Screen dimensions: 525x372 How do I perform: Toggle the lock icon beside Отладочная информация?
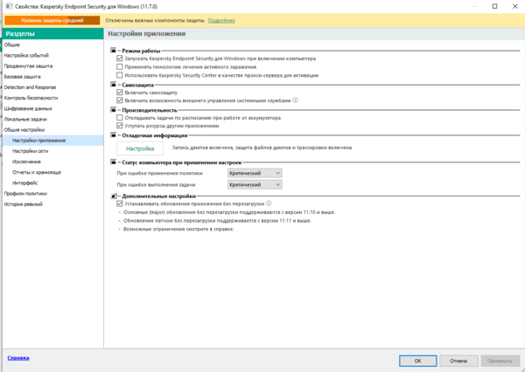(x=114, y=135)
